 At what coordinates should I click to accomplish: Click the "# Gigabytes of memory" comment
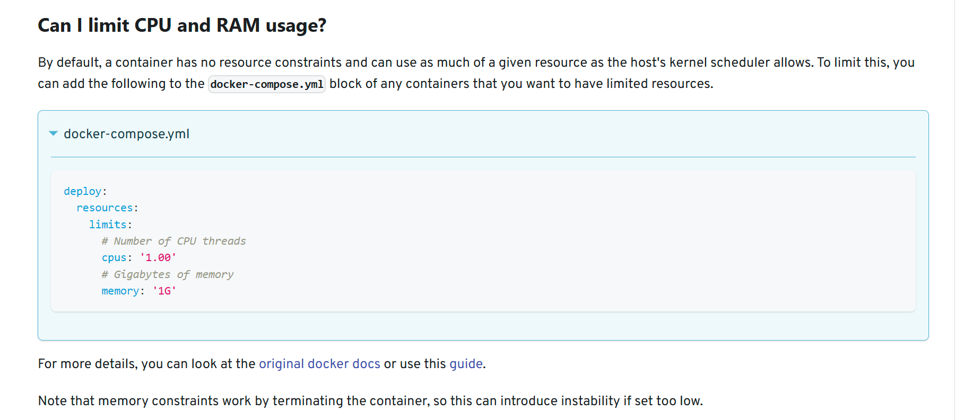click(167, 274)
